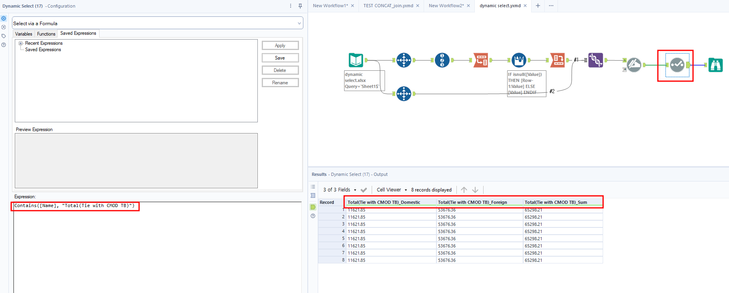Switch to the TEST CONCAT_join.yxmd tab
The height and width of the screenshot is (293, 729).
(388, 6)
